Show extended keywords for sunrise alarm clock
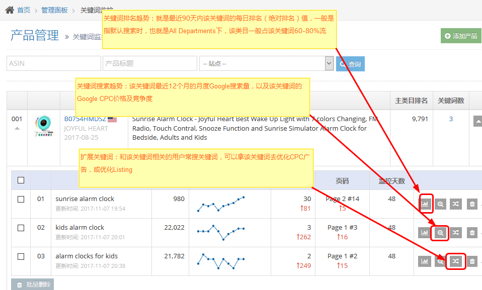Screen dimensions: 482x290 pyautogui.click(x=455, y=204)
